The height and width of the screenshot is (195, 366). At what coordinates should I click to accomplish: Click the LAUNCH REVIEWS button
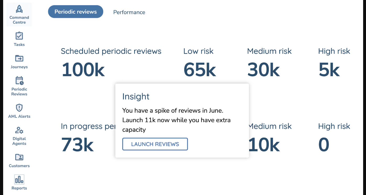(155, 144)
